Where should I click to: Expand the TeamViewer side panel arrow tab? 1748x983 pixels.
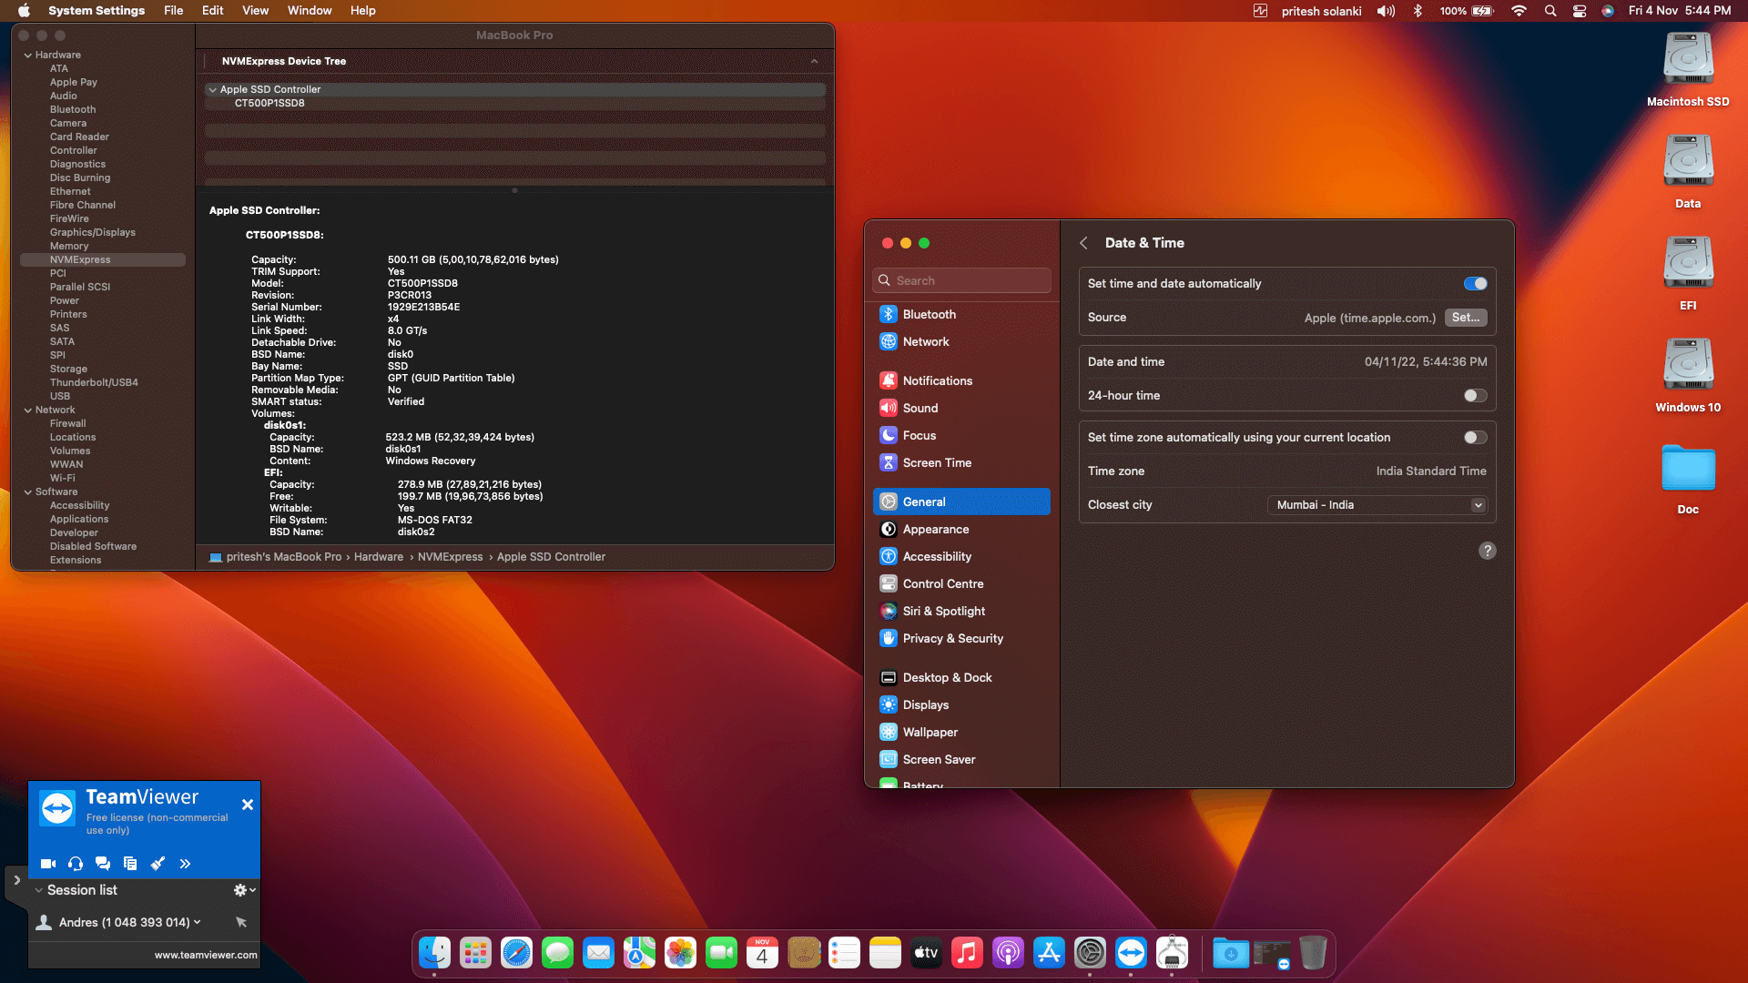tap(16, 880)
